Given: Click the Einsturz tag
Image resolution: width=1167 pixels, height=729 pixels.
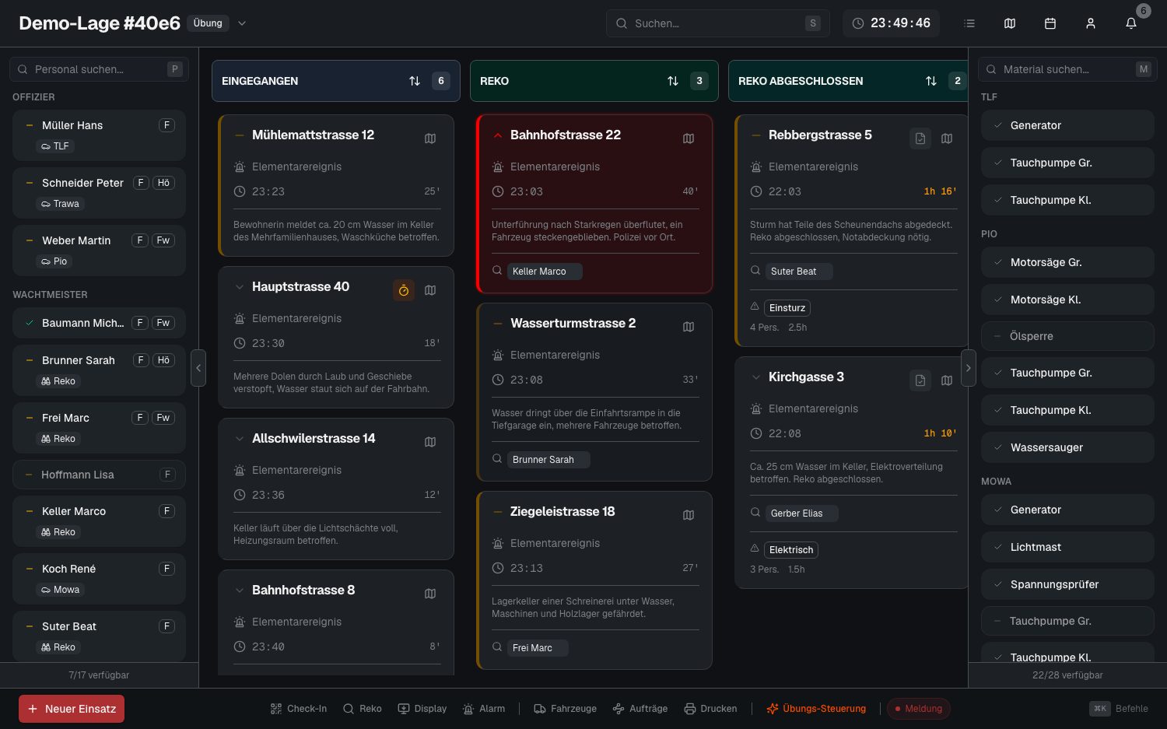Looking at the screenshot, I should tap(787, 308).
